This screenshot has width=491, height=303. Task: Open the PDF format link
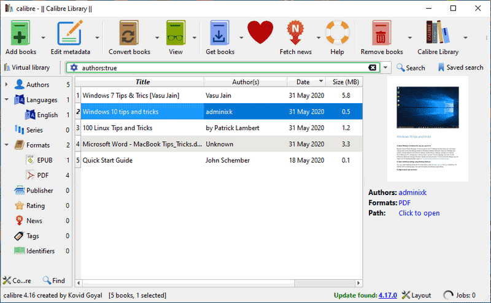[404, 203]
